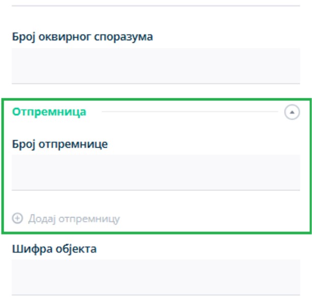Screen dimensions: 312x297
Task: Click the plus circle icon beside Додај отпремницу
Action: [17, 218]
